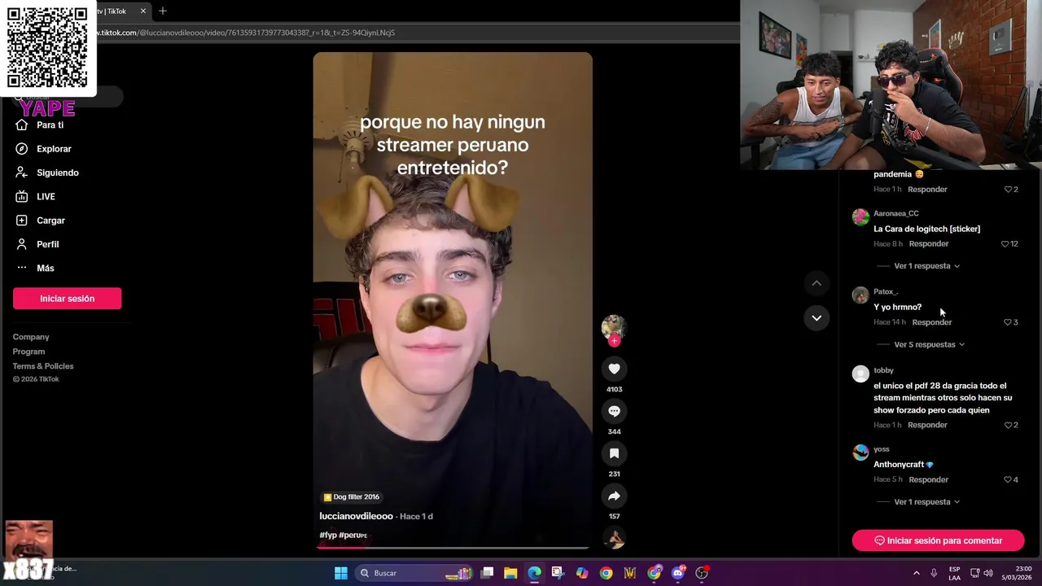Expand the Más menu

[35, 268]
